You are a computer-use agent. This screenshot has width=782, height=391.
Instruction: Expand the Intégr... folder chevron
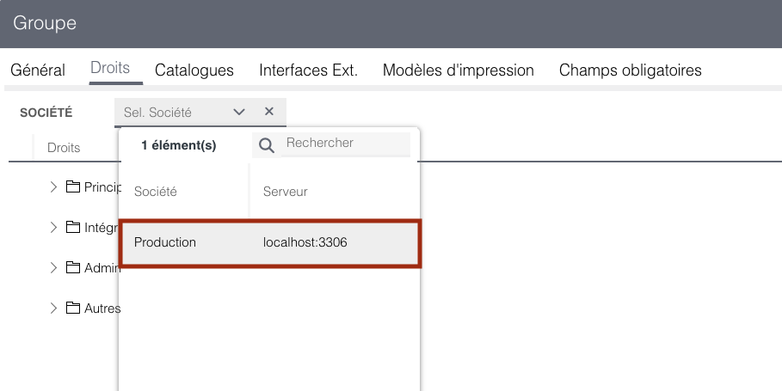coord(53,228)
